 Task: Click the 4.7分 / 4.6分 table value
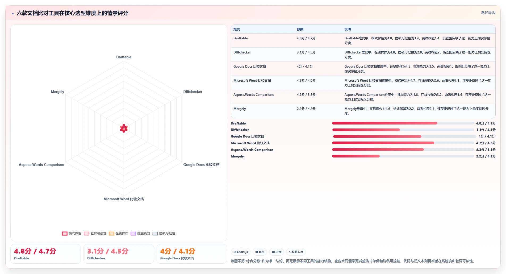pos(306,81)
